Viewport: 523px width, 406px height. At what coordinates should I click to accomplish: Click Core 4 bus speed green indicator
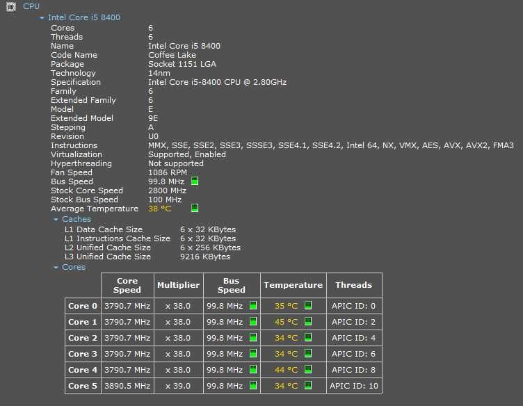point(253,370)
